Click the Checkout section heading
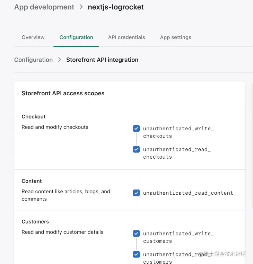 coord(34,117)
